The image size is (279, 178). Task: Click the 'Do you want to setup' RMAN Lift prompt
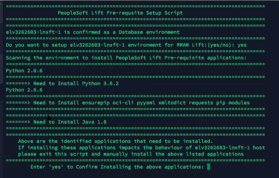click(x=126, y=45)
